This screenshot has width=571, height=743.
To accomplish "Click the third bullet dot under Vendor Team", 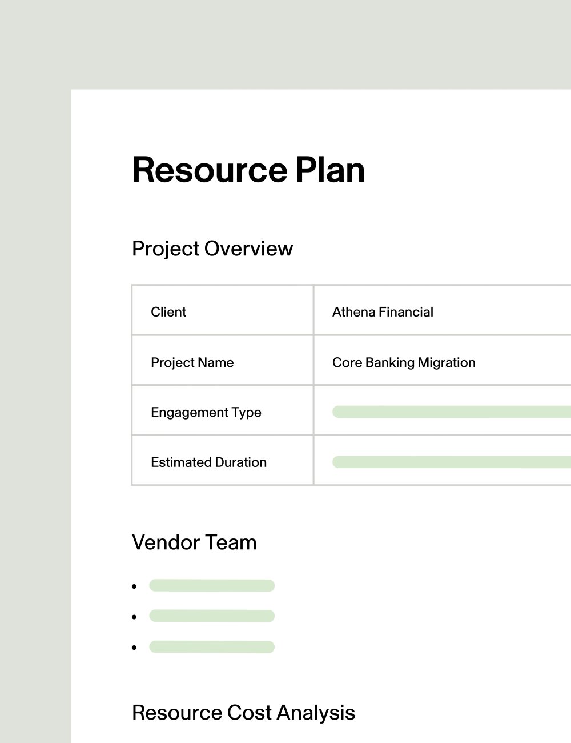I will [134, 648].
